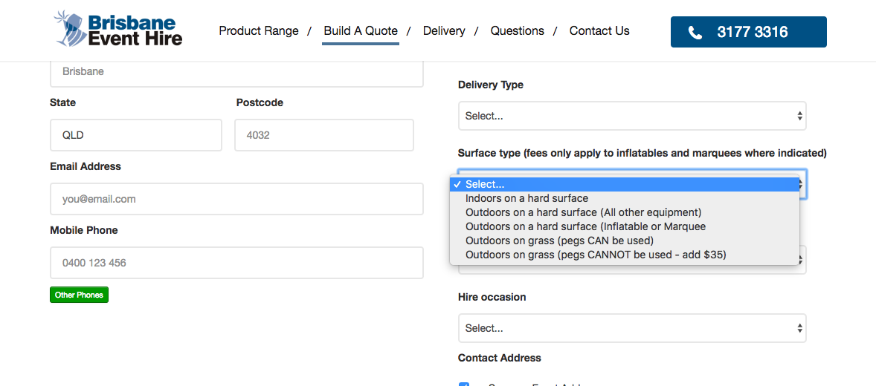This screenshot has width=876, height=386.
Task: Open the Contact Us page
Action: 599,31
